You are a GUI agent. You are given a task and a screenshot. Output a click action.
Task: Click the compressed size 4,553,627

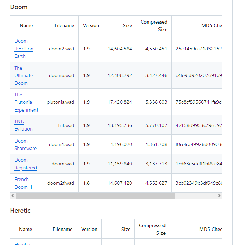pyautogui.click(x=156, y=183)
